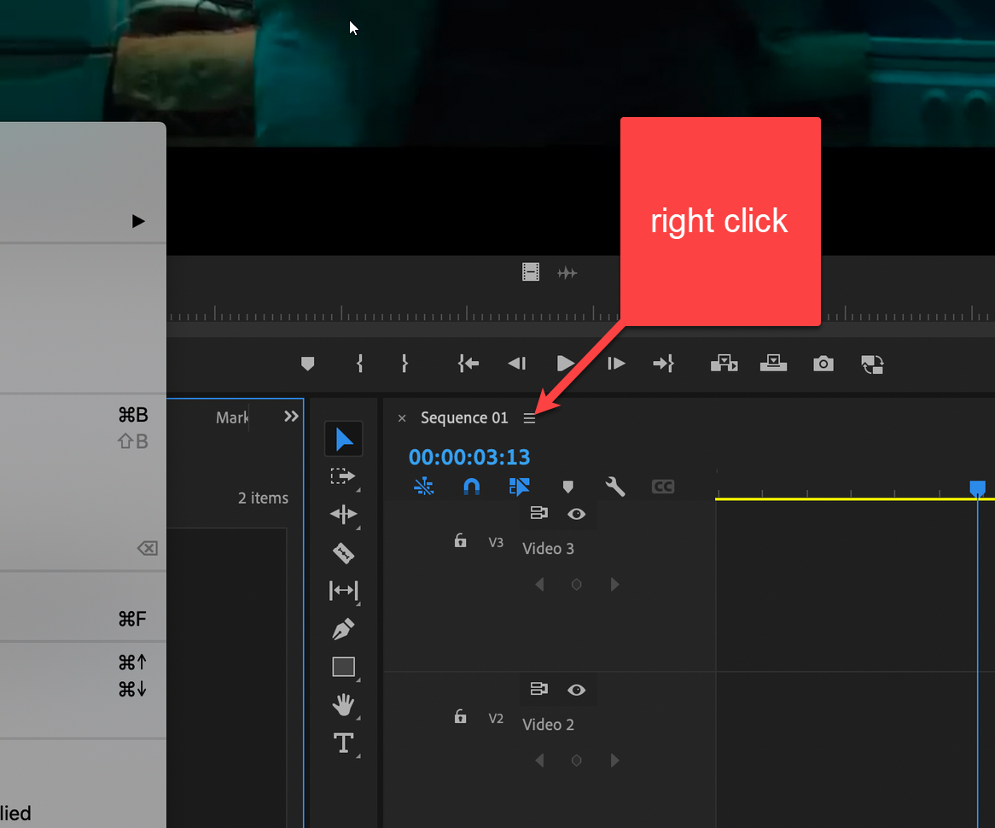995x828 pixels.
Task: Click the blue timecode 00:00:03:13
Action: click(468, 457)
